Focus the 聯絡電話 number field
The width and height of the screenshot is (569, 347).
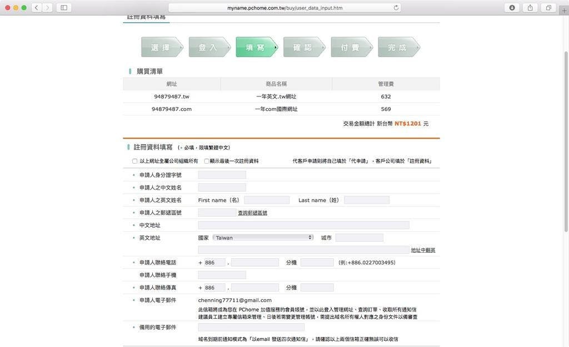255,262
